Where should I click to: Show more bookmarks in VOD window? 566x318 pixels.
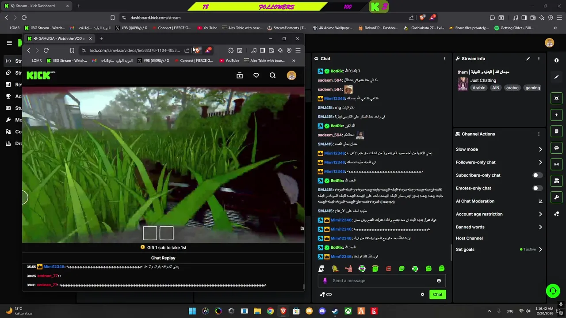click(x=294, y=61)
